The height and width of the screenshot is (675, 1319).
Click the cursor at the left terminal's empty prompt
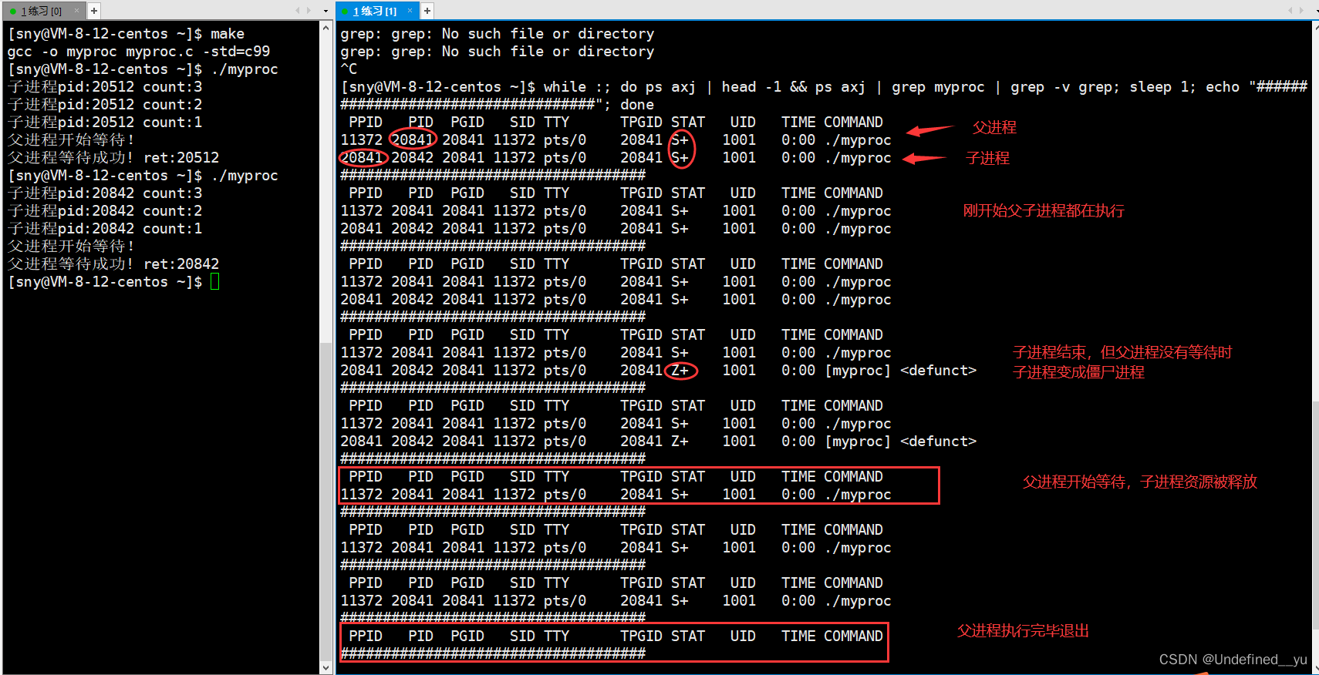[x=215, y=281]
